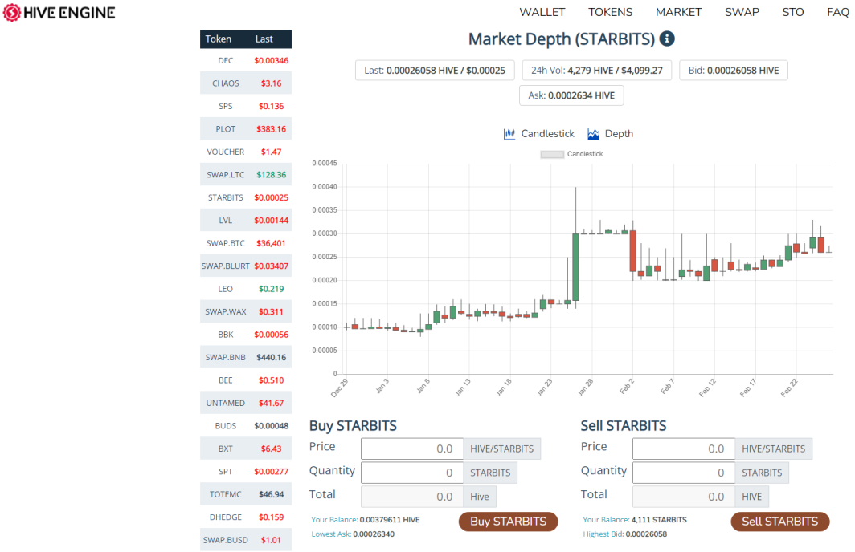The height and width of the screenshot is (552, 855).
Task: Open the Market Depth info icon
Action: click(667, 39)
